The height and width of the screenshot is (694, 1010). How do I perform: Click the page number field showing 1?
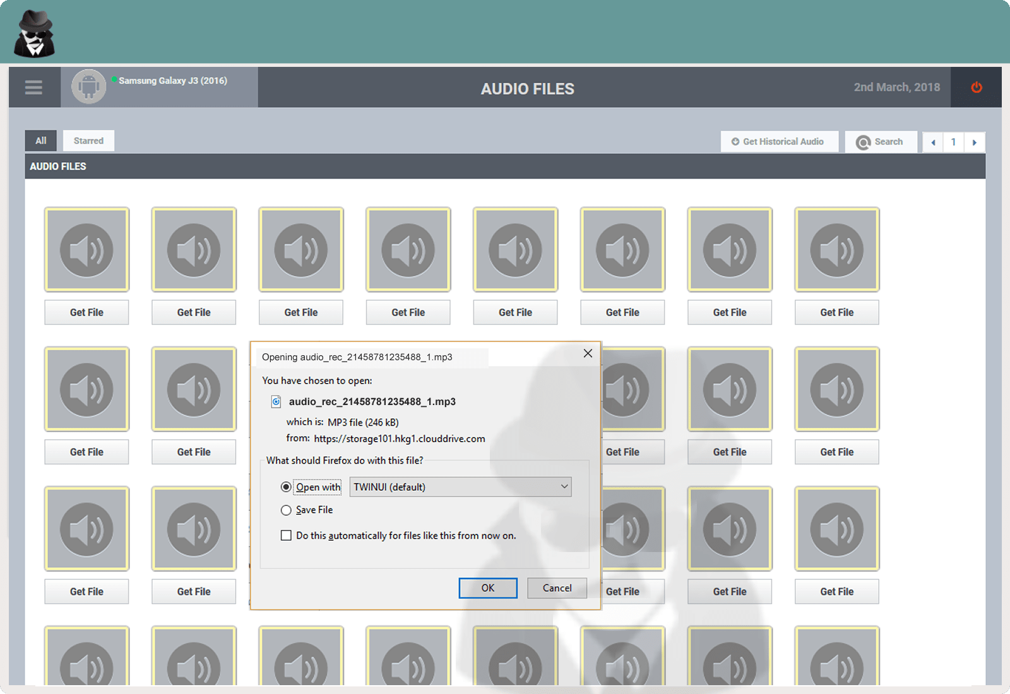click(x=953, y=142)
